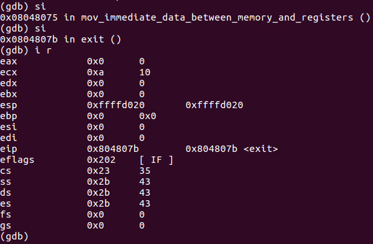The image size is (373, 244).
Task: Click the fs register label
Action: 5,214
